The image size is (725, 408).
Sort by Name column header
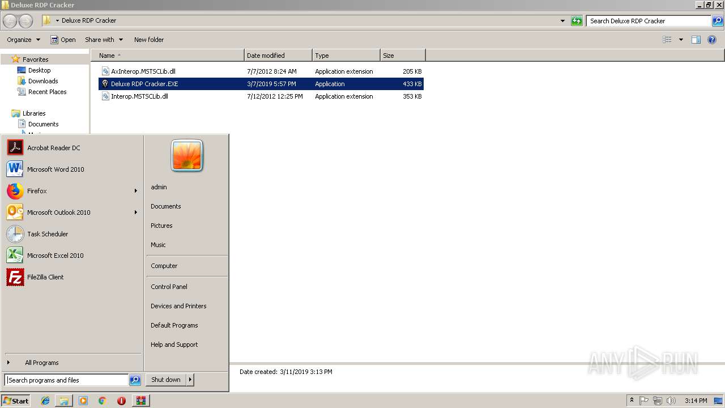tap(167, 56)
